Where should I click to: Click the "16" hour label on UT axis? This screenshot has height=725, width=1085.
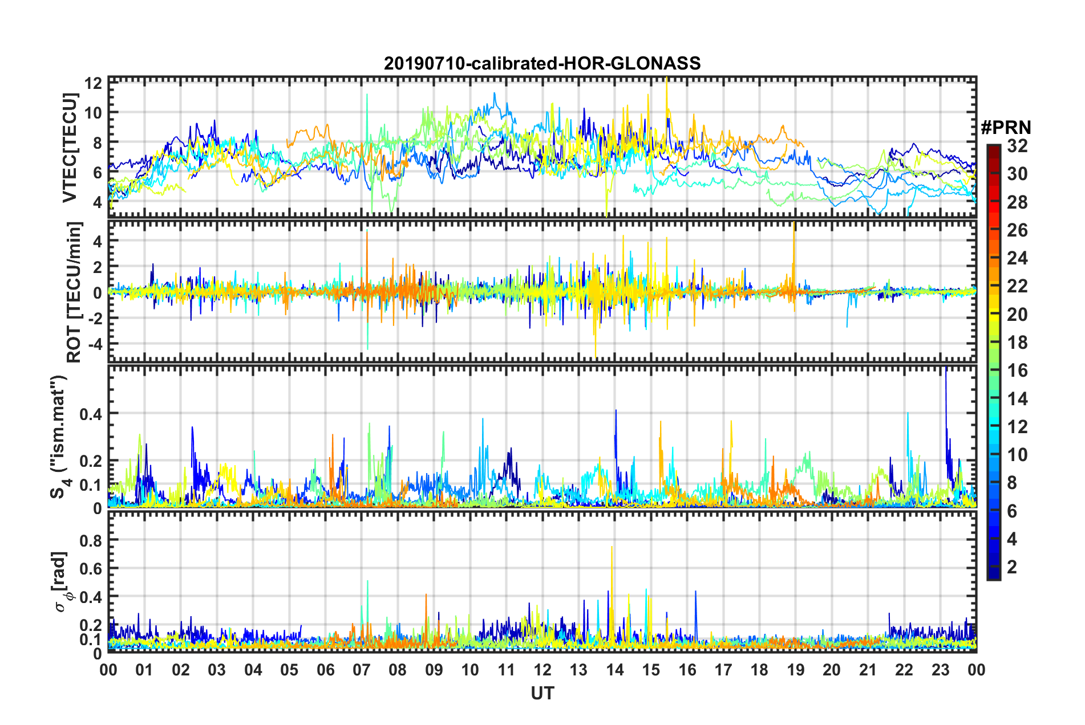[x=687, y=670]
